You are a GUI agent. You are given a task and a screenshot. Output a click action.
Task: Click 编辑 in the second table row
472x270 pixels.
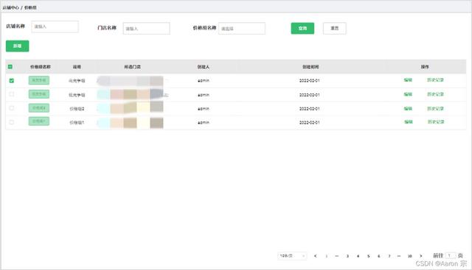click(x=408, y=94)
